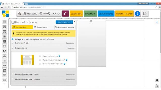Select the first sidebar block tool icon
The height and width of the screenshot is (90, 161).
(x=5, y=22)
